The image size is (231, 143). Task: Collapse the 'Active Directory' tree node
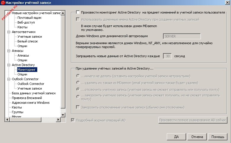click(9, 65)
